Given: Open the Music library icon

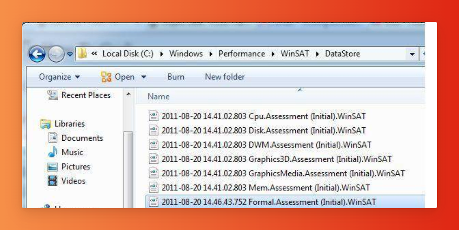Looking at the screenshot, I should point(53,153).
